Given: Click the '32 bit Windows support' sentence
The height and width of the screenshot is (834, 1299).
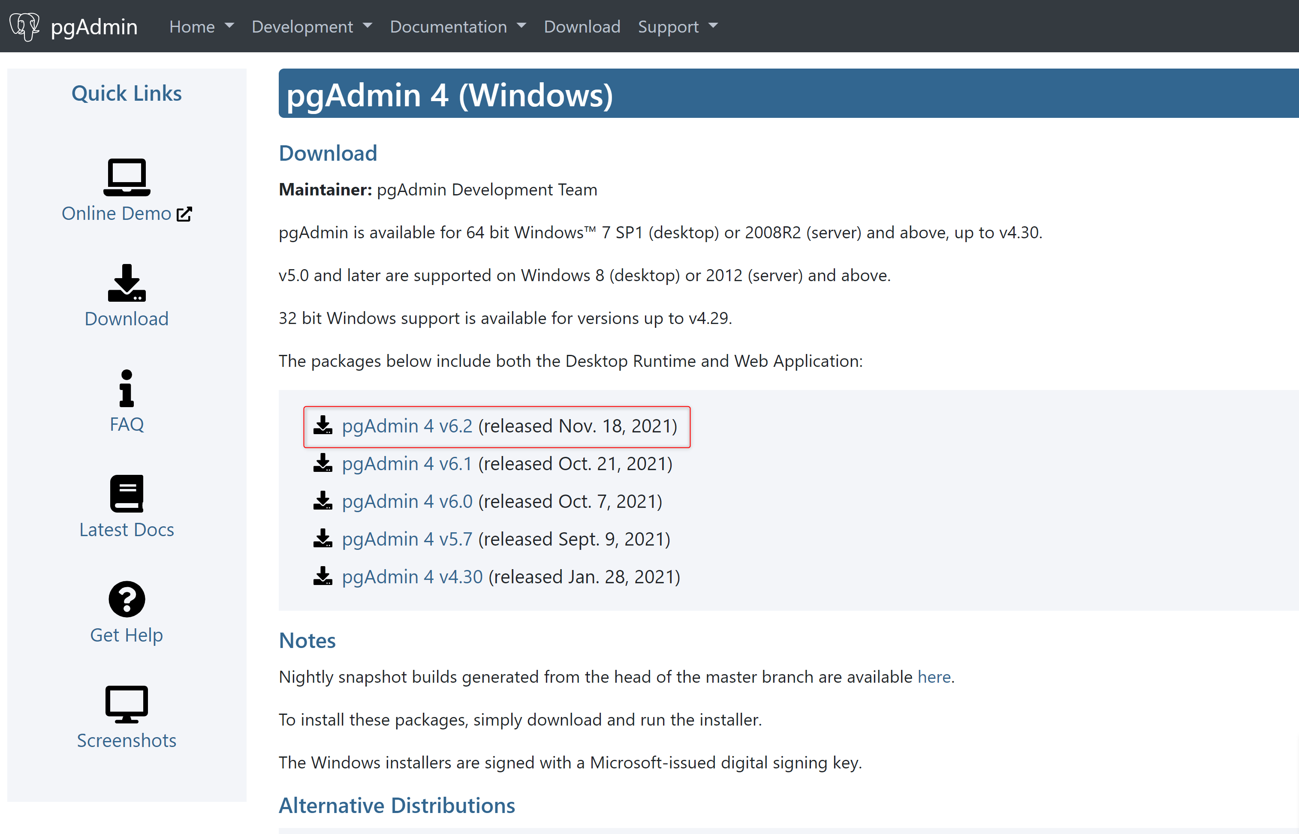Looking at the screenshot, I should click(x=505, y=318).
